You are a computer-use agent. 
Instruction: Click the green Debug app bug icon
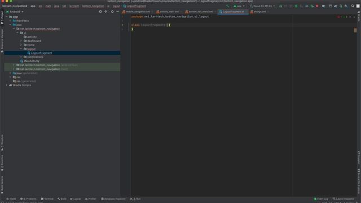coord(296,6)
